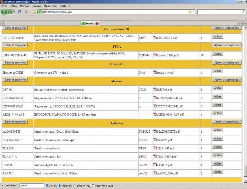Select the TDA1541A component name cell
Image resolution: width=247 pixels, height=189 pixels.
(x=18, y=157)
